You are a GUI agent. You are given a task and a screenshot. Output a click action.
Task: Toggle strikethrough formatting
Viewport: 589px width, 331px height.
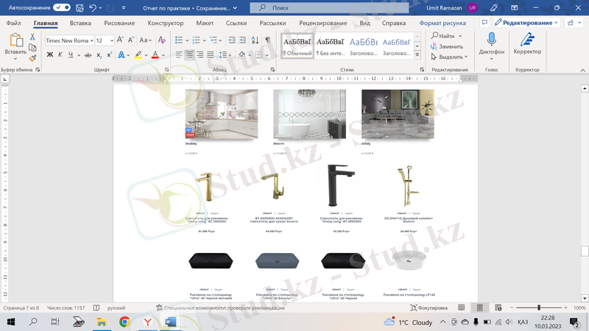coord(88,55)
